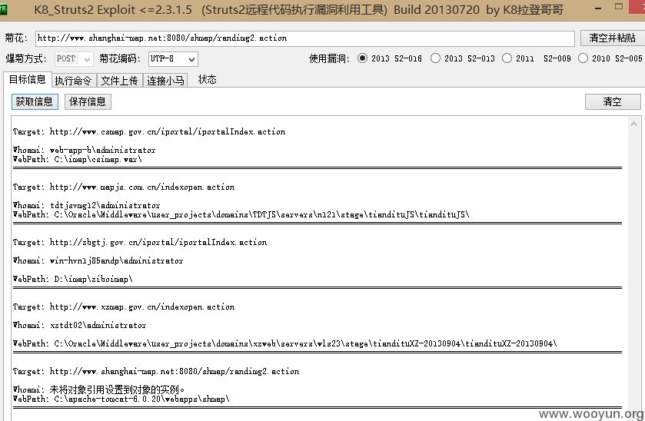The height and width of the screenshot is (421, 645).
Task: Click the Whoami error message line
Action: [x=98, y=389]
